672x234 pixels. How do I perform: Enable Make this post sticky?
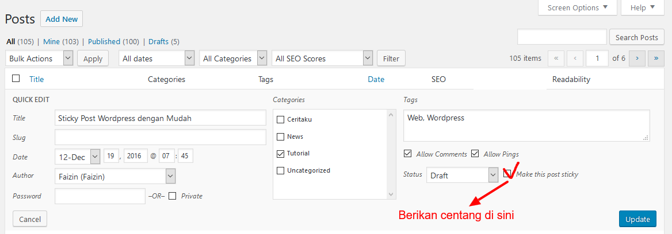[x=507, y=174]
